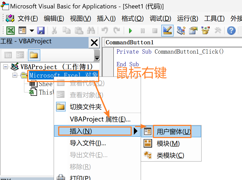Click the Break pause icon
The image size is (242, 180).
click(x=143, y=31)
